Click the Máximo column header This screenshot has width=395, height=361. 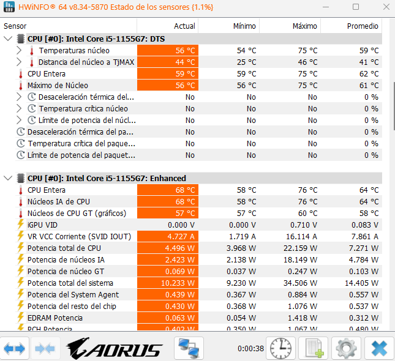[x=290, y=26]
